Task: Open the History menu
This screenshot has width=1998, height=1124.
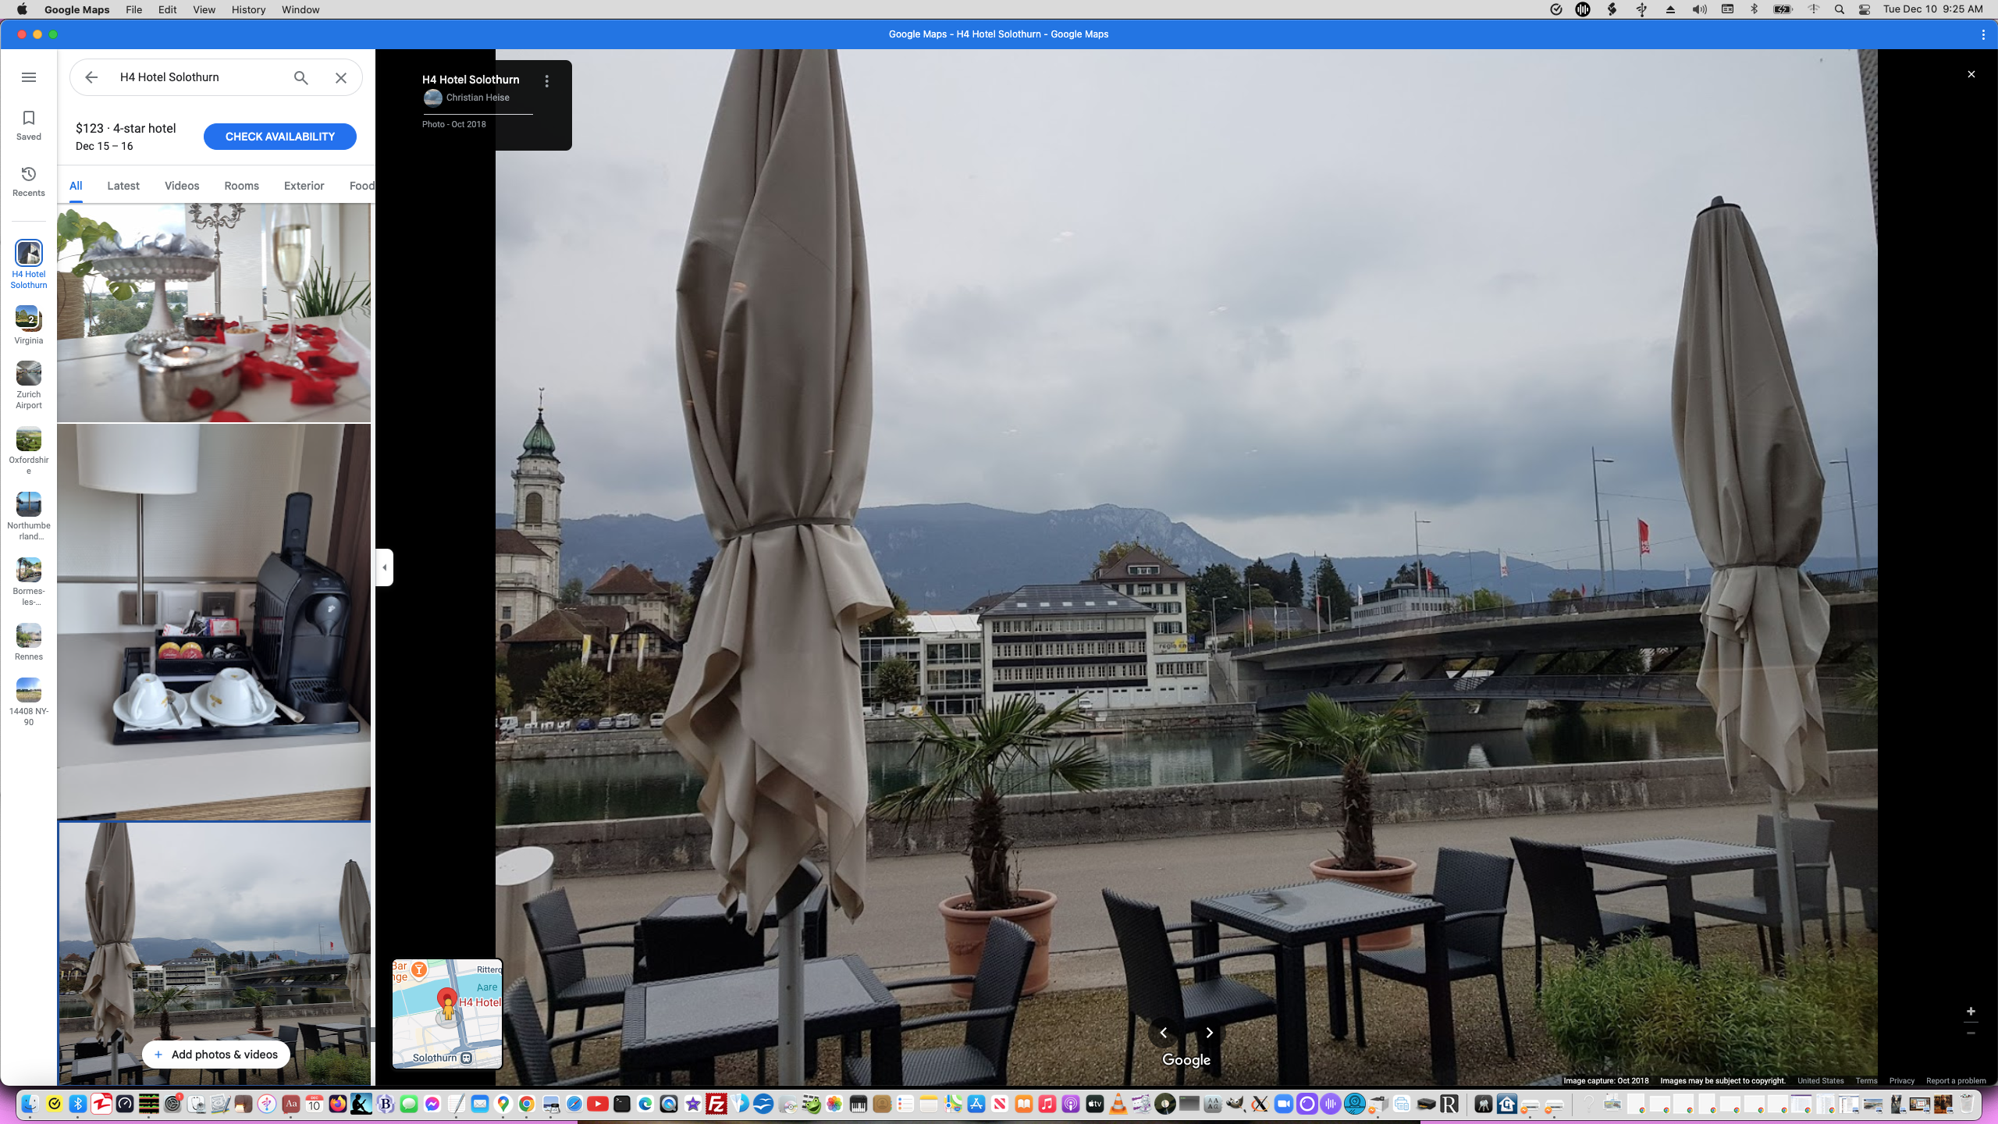Action: [248, 9]
